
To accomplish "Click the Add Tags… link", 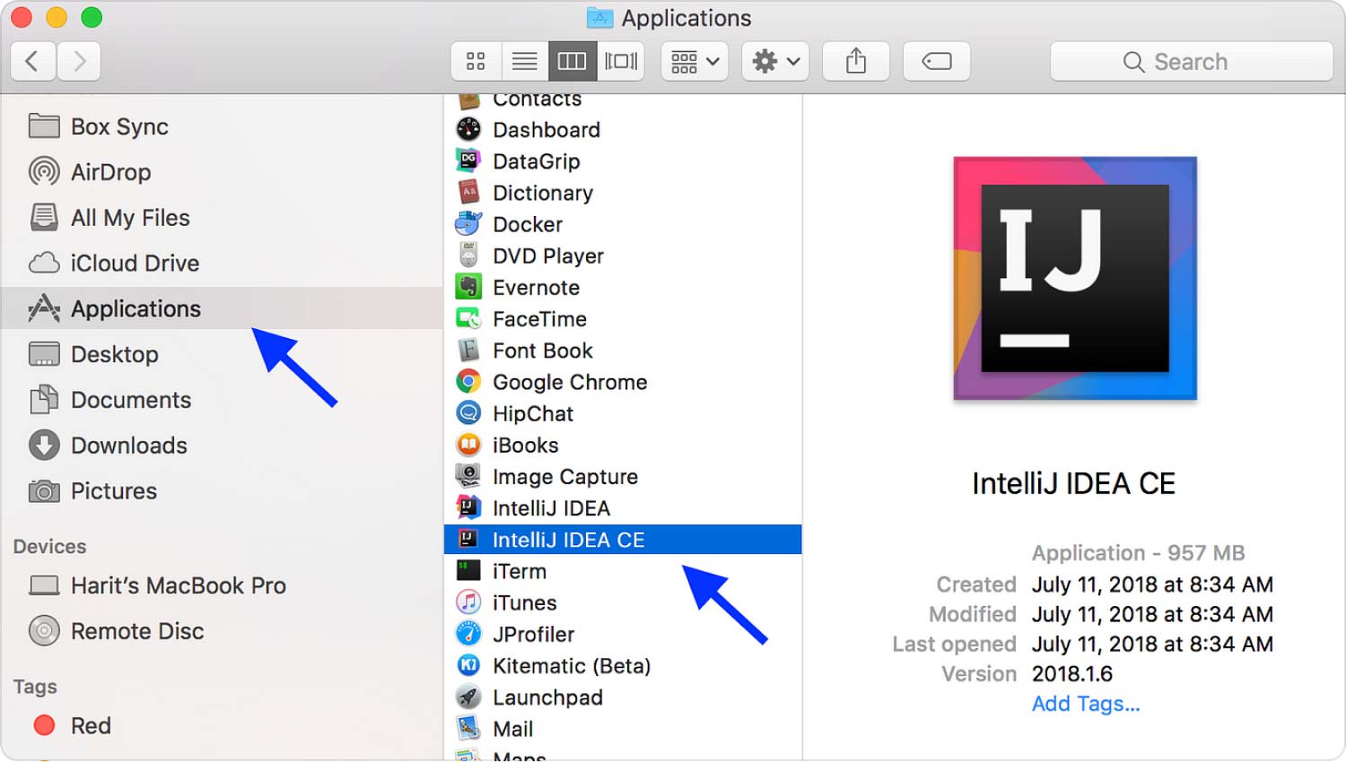I will tap(1086, 704).
